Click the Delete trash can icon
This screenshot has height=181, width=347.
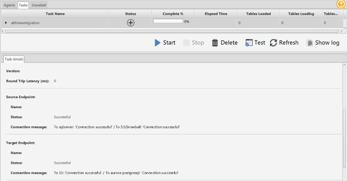point(215,43)
